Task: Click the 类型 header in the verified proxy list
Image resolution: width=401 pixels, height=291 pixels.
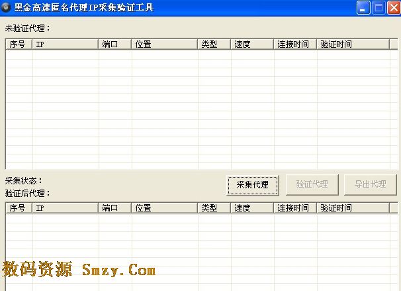Action: pos(214,208)
